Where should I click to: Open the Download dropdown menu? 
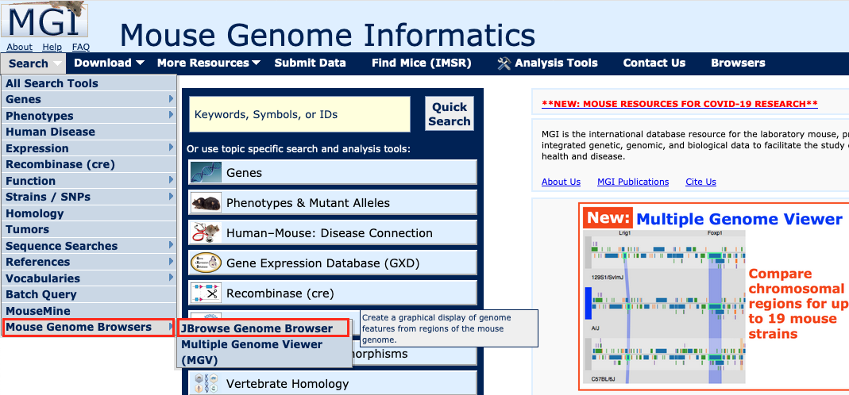(109, 63)
